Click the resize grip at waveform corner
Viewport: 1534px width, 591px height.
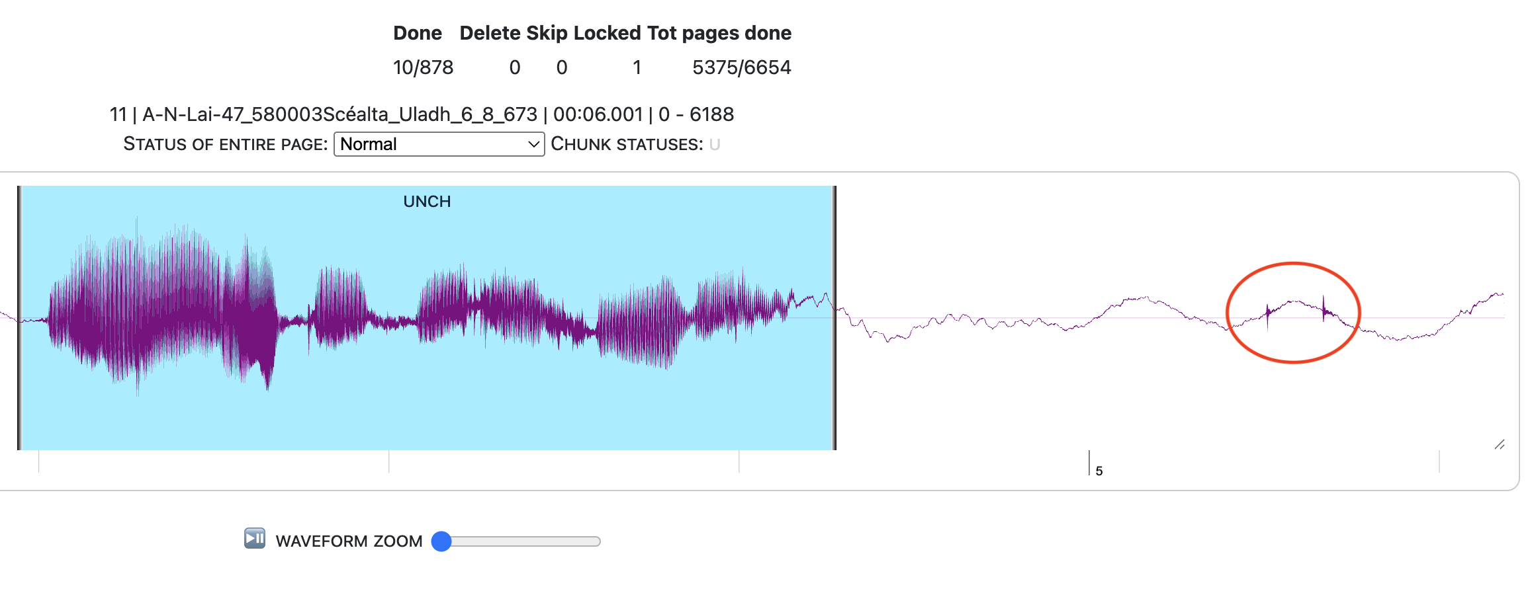(x=1500, y=444)
